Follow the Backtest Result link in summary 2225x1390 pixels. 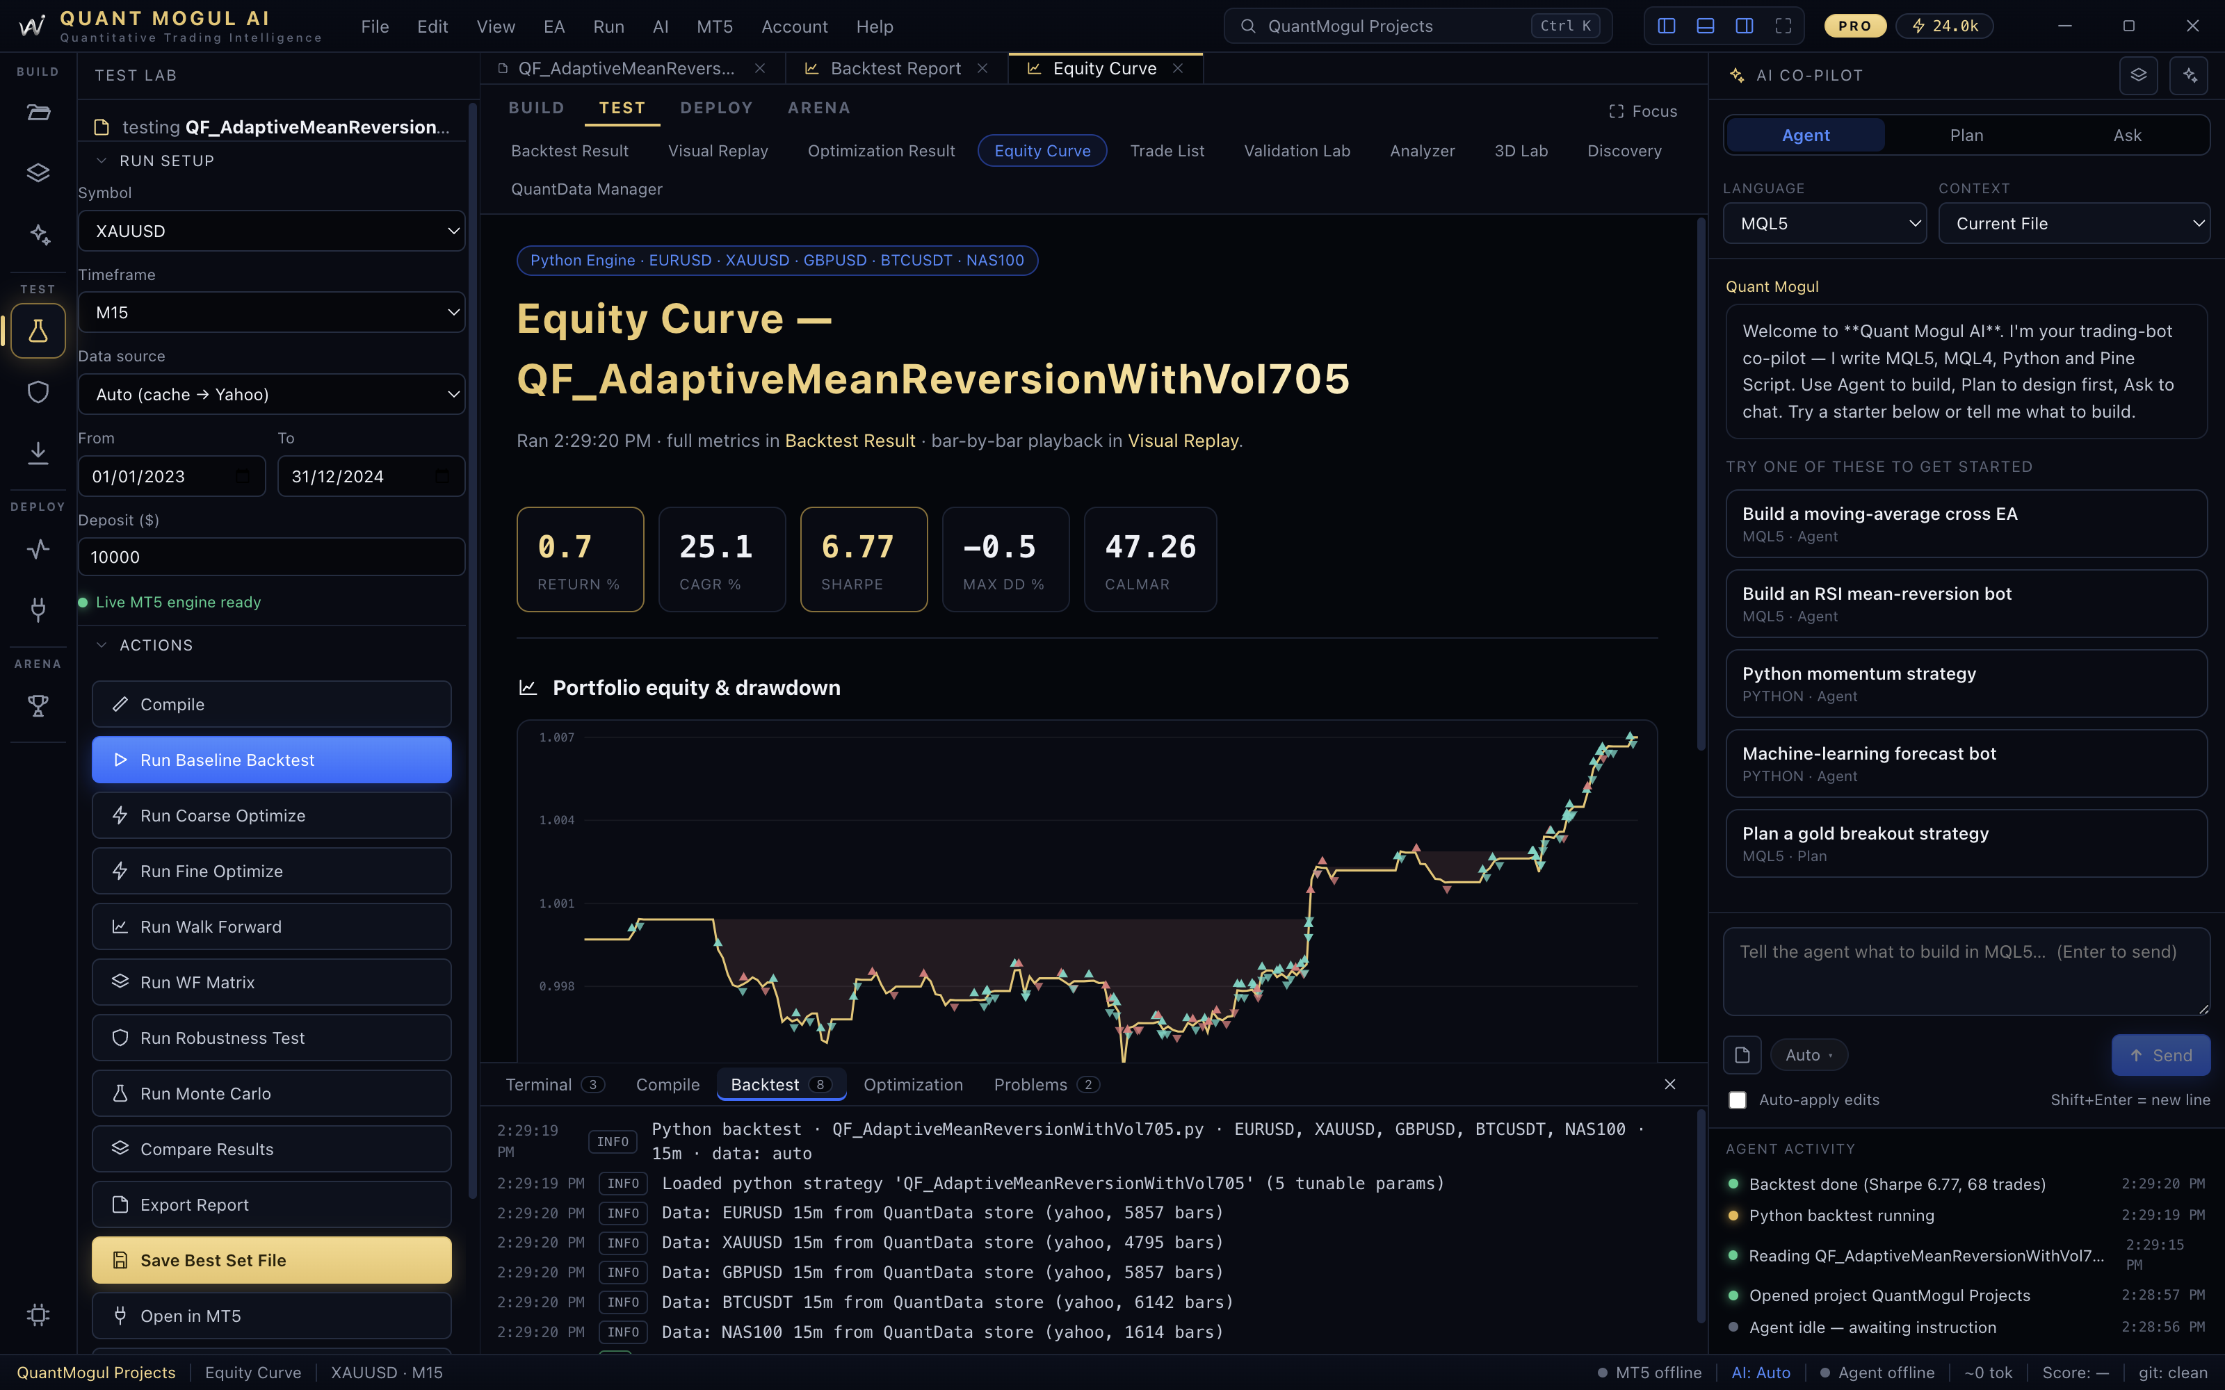850,441
